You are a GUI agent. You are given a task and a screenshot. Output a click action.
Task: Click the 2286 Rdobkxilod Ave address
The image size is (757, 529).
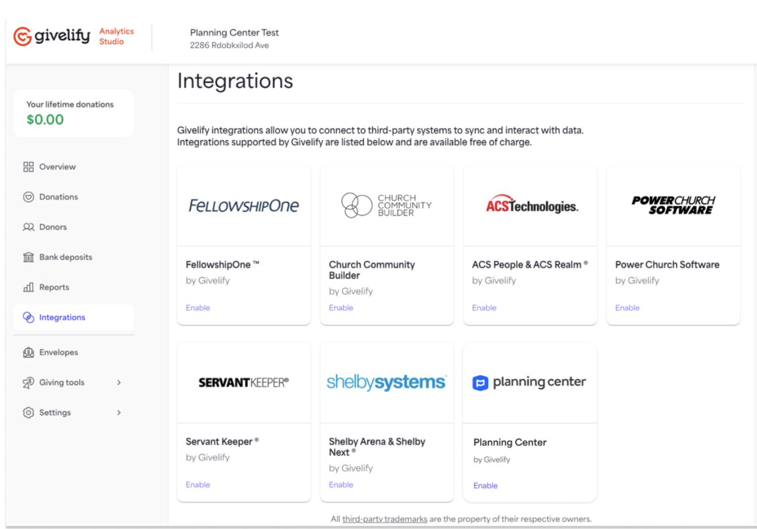(229, 45)
